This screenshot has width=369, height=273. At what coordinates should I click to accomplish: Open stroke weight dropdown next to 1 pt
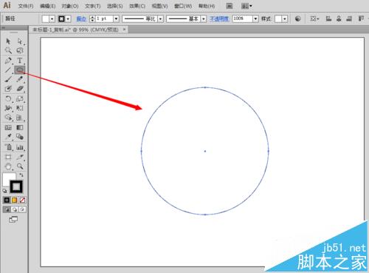coord(116,18)
